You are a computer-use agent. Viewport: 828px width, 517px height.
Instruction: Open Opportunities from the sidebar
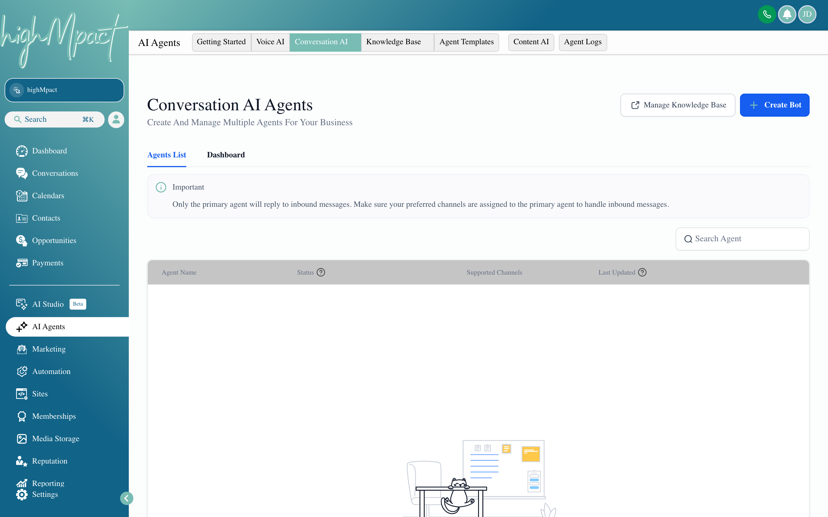click(x=54, y=240)
